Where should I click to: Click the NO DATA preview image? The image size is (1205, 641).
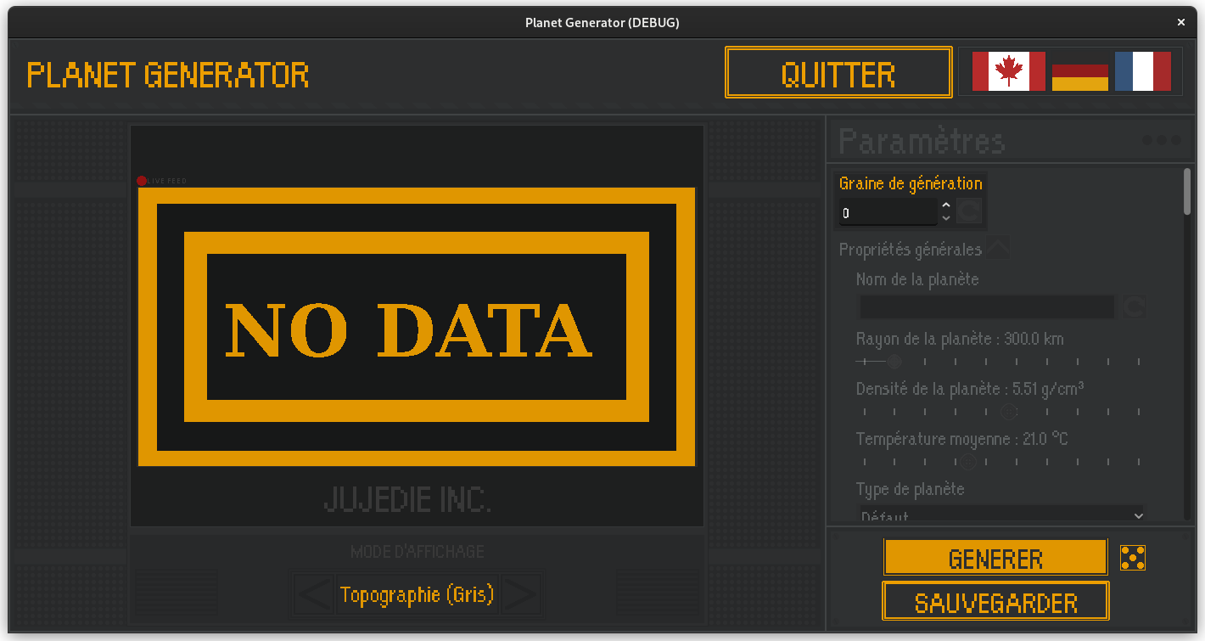click(417, 327)
